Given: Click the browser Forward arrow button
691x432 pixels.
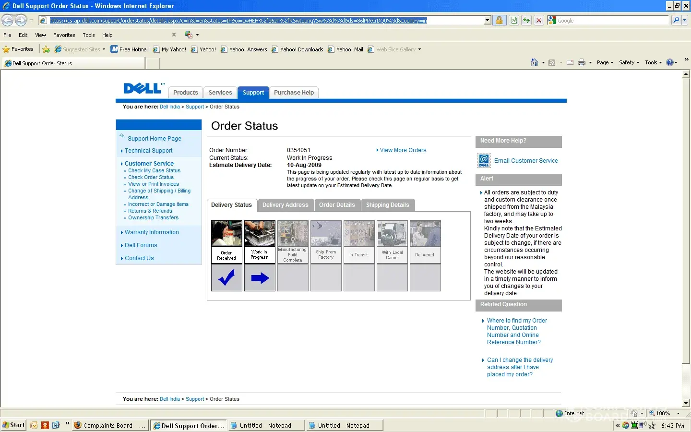Looking at the screenshot, I should (x=21, y=20).
